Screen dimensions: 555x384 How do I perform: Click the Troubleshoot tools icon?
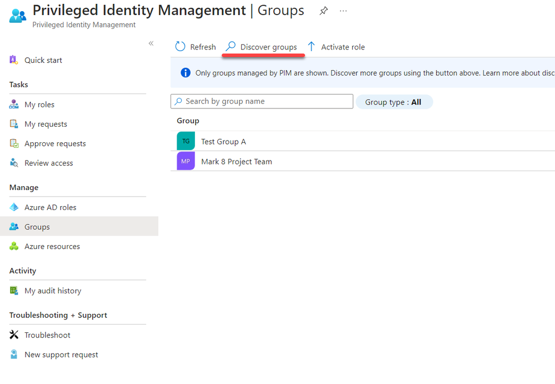coord(14,335)
